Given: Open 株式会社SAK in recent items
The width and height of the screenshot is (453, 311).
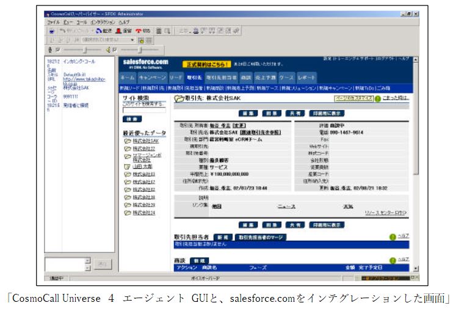Looking at the screenshot, I should [x=145, y=141].
